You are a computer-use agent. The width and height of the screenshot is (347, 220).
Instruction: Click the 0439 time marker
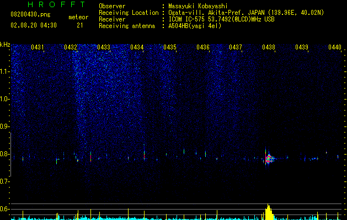(x=302, y=47)
